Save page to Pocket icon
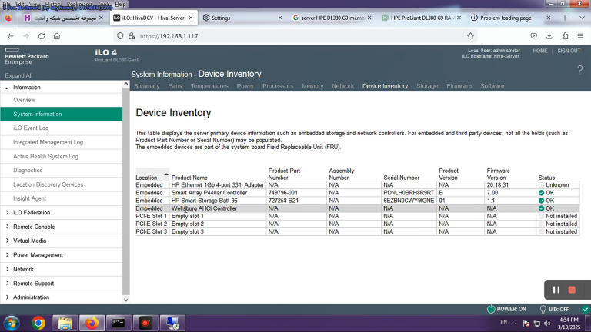This screenshot has height=332, width=591. pyautogui.click(x=534, y=36)
